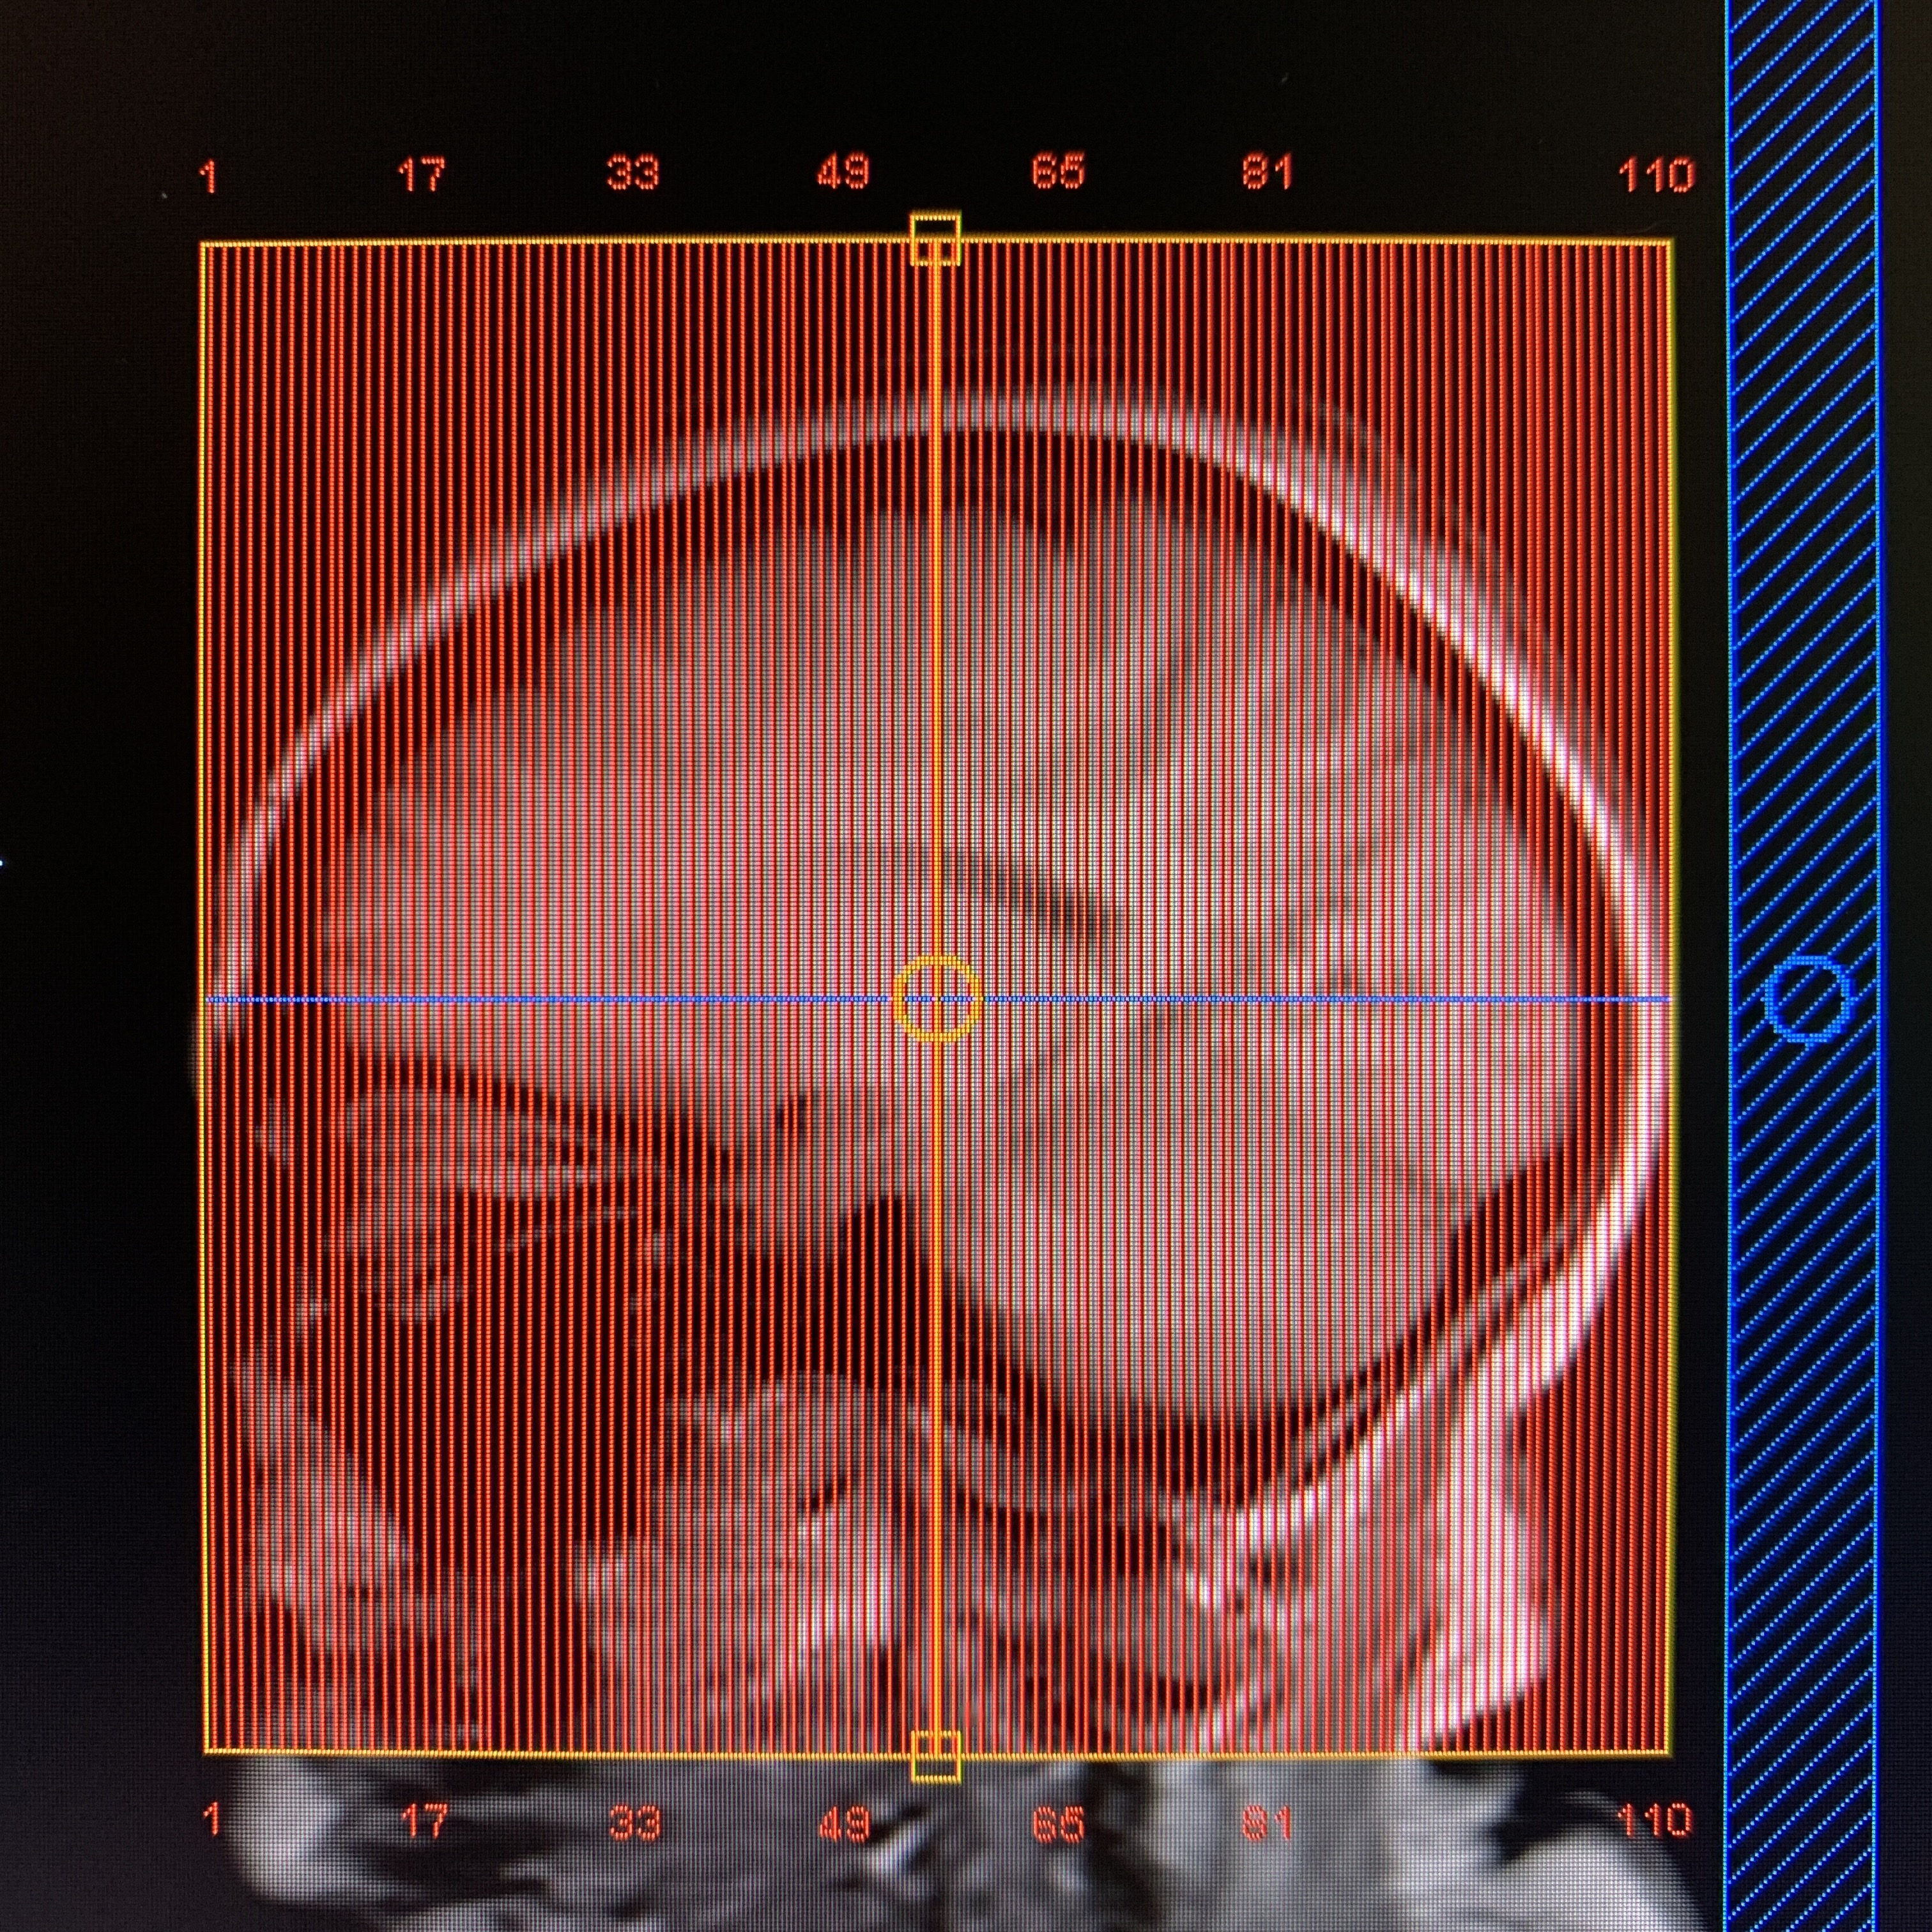Click slice label 110 at top
Viewport: 1932px width, 1932px height.
point(1656,177)
